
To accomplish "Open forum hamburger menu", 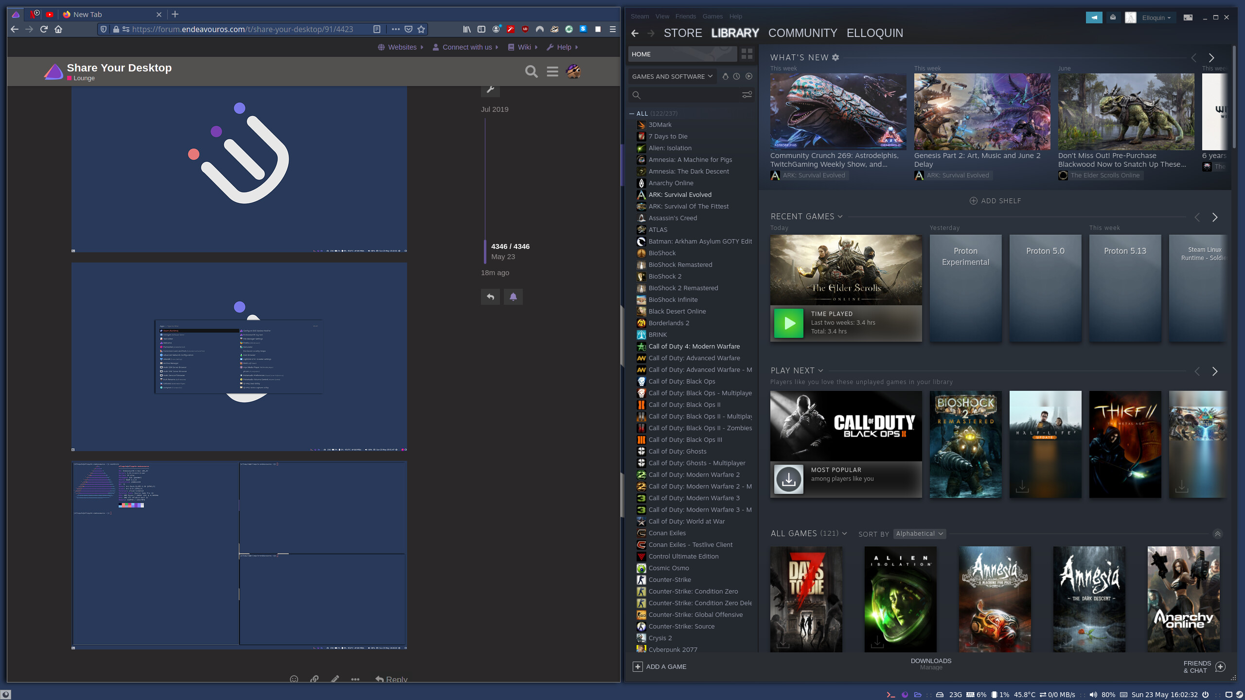I will click(552, 71).
